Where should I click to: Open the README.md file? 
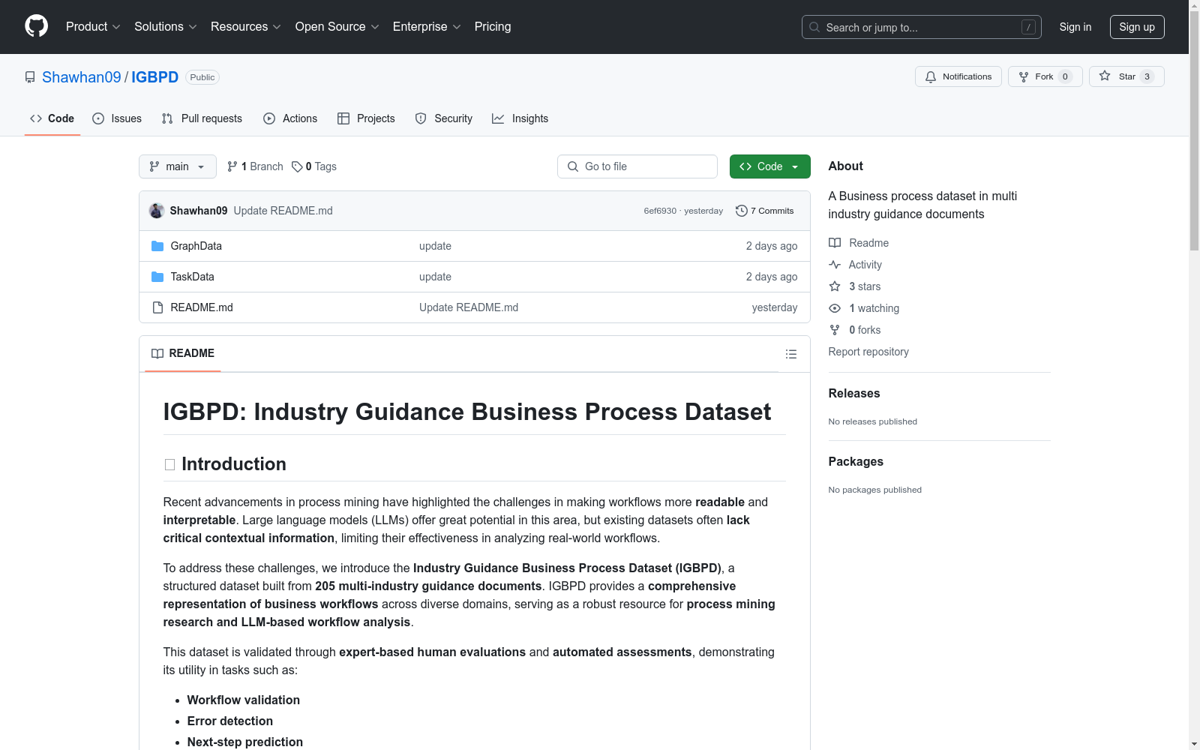202,307
